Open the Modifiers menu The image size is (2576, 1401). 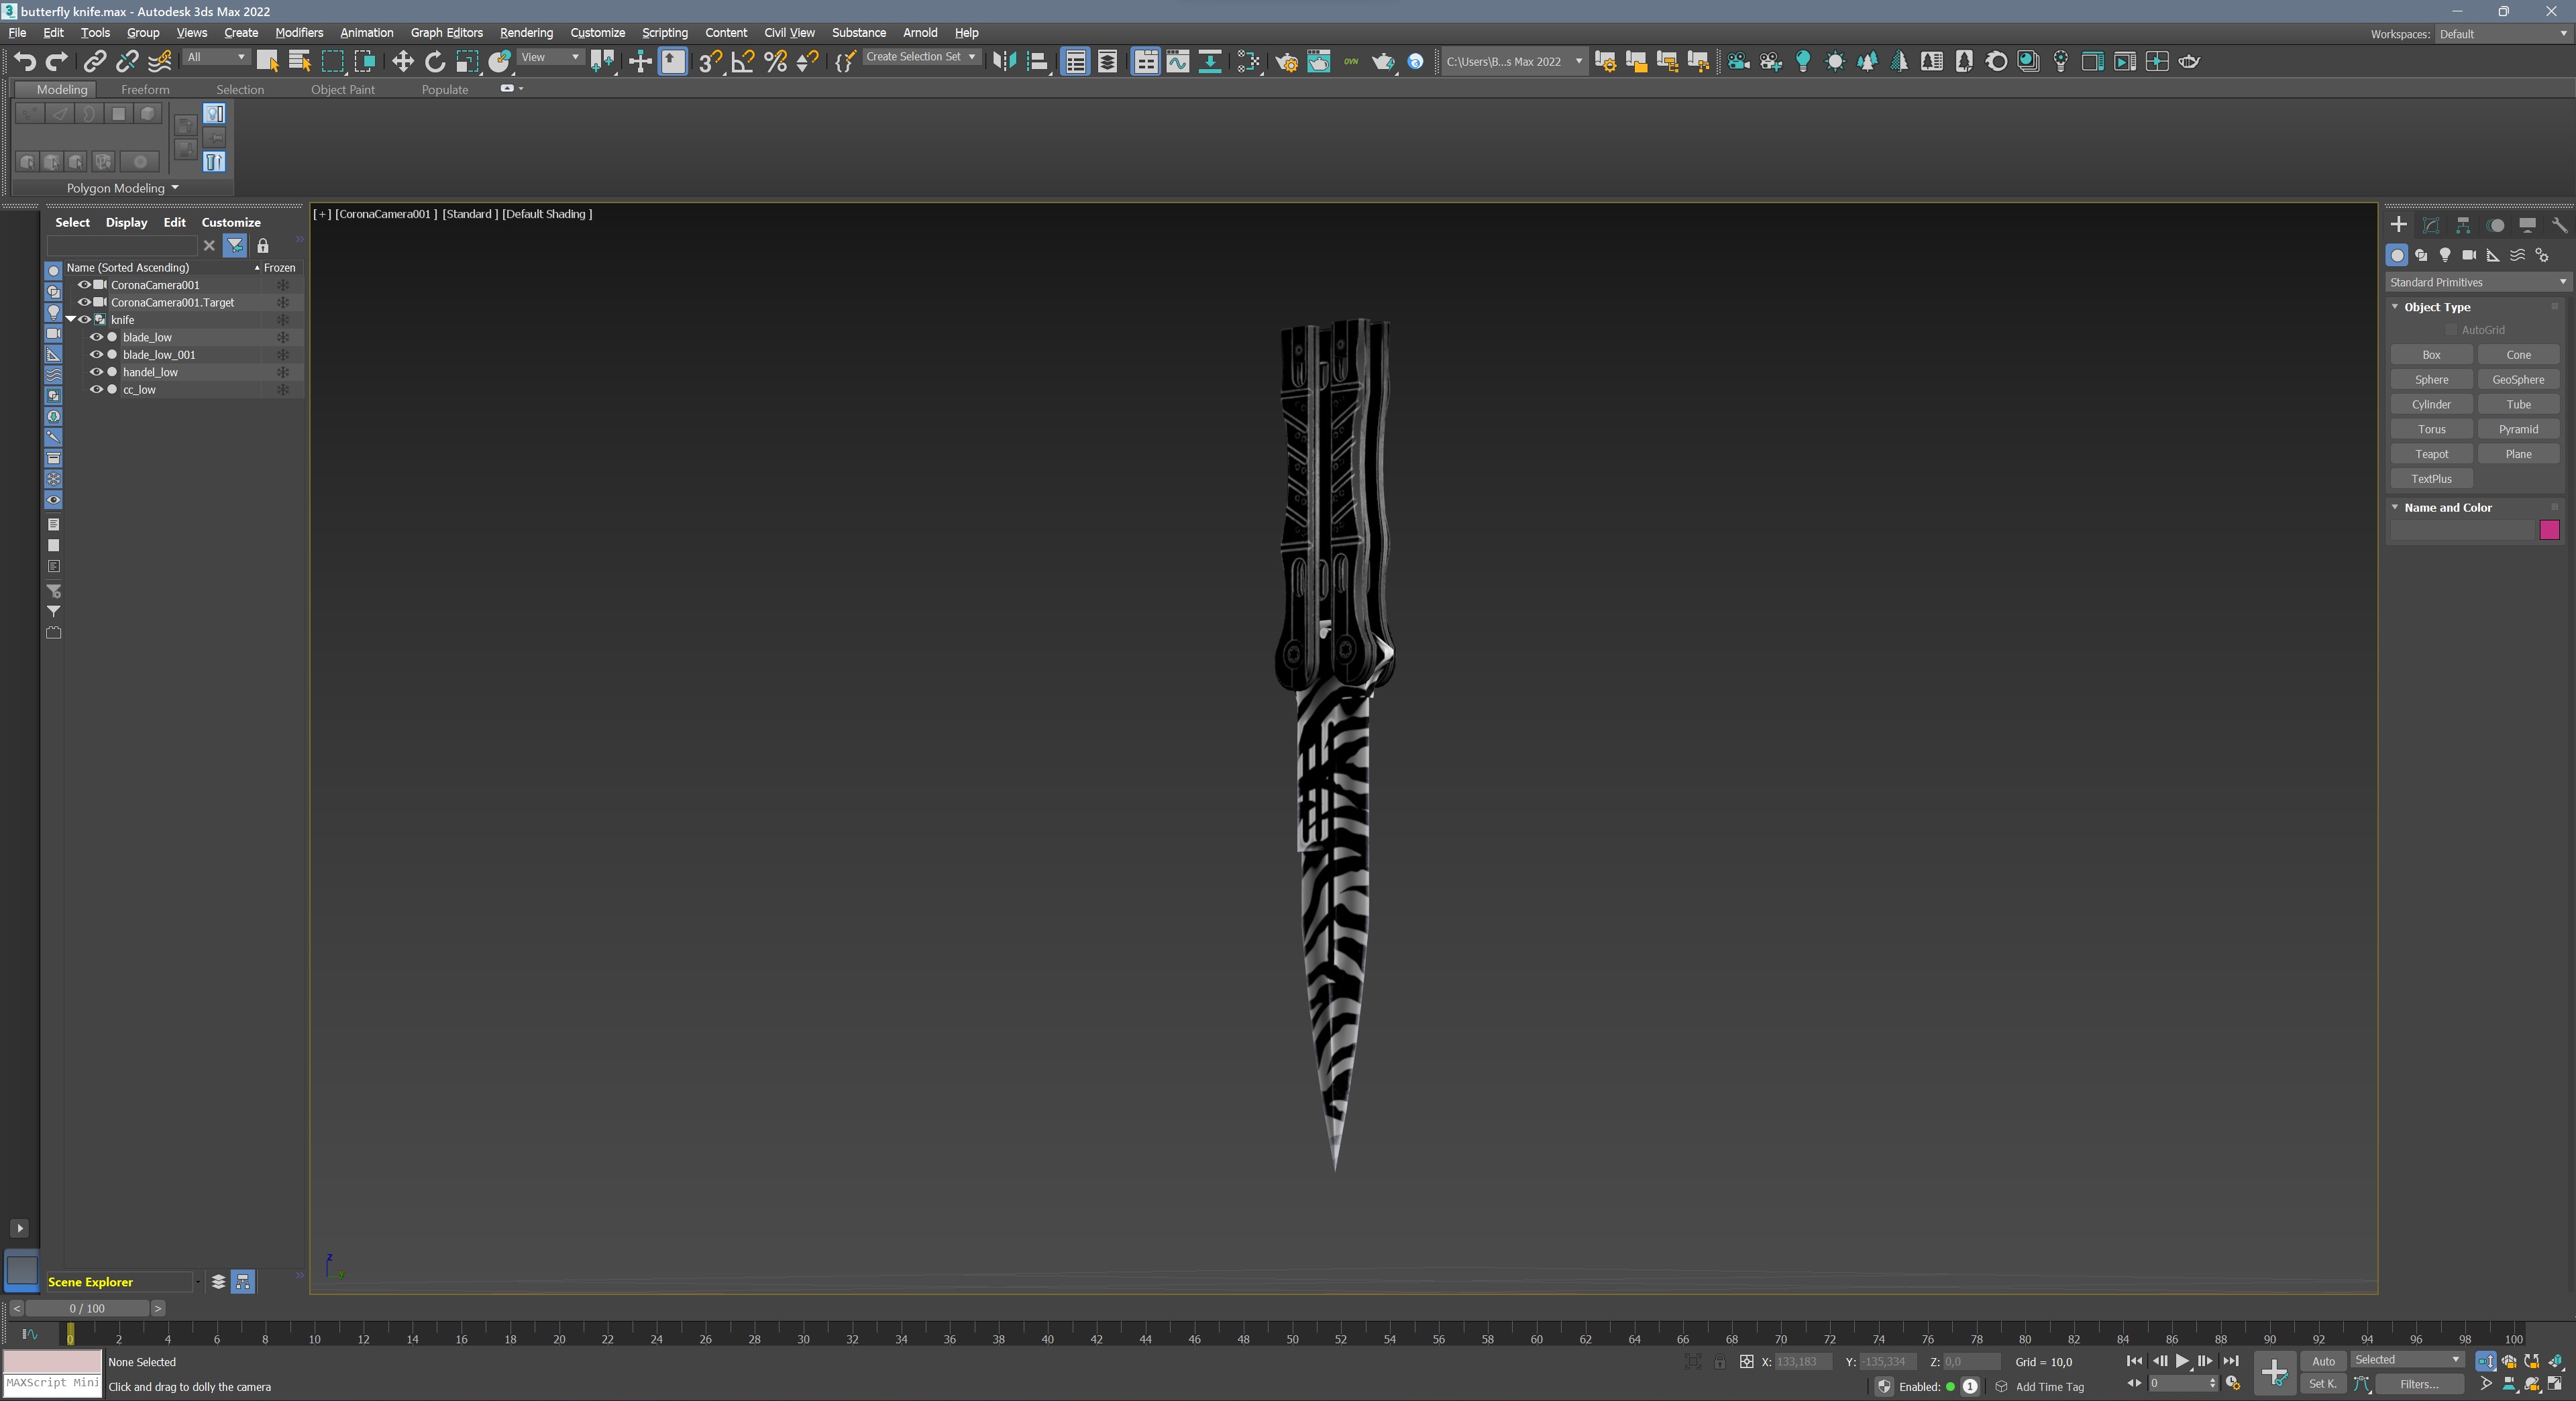click(x=299, y=33)
